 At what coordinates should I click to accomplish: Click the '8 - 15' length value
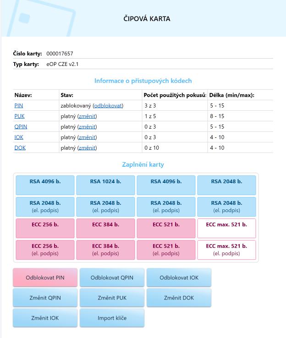coord(217,116)
